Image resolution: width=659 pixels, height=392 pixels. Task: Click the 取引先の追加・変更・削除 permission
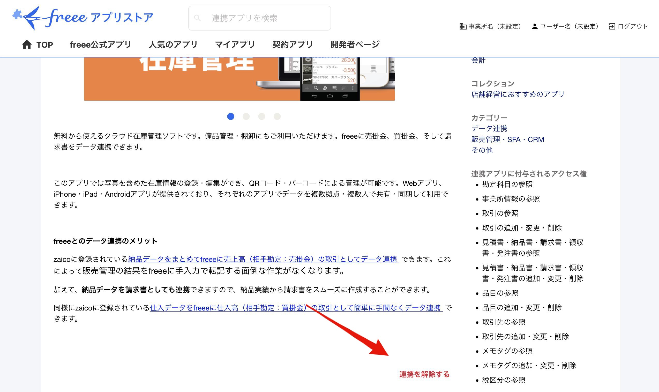[526, 337]
